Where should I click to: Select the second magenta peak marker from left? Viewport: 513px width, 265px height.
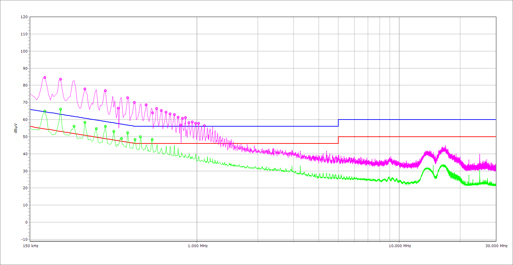coord(61,79)
